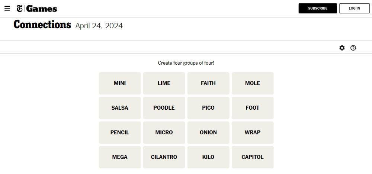The width and height of the screenshot is (372, 174).
Task: Click the Subscribe button
Action: (x=318, y=8)
